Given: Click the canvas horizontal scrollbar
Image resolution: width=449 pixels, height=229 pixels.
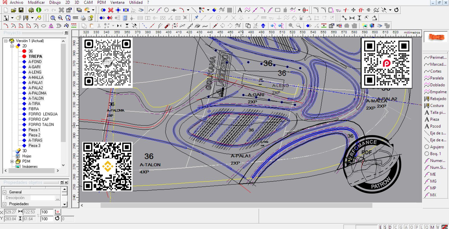Looking at the screenshot, I should pyautogui.click(x=236, y=205).
